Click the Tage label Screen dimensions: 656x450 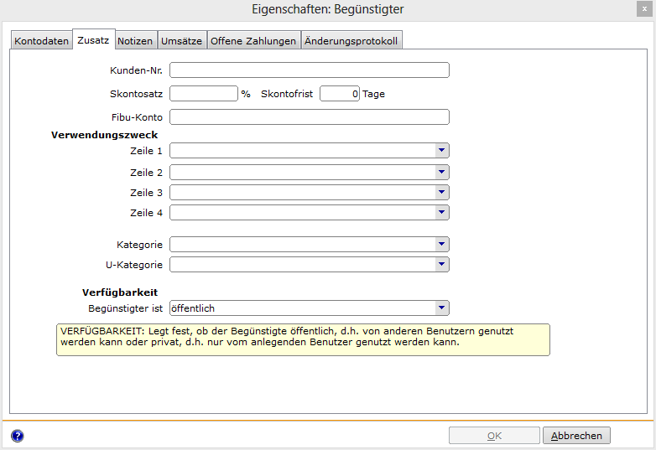(x=373, y=94)
